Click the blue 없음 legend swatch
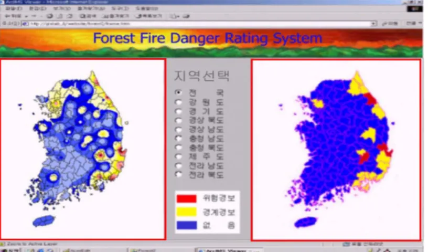 coord(186,225)
